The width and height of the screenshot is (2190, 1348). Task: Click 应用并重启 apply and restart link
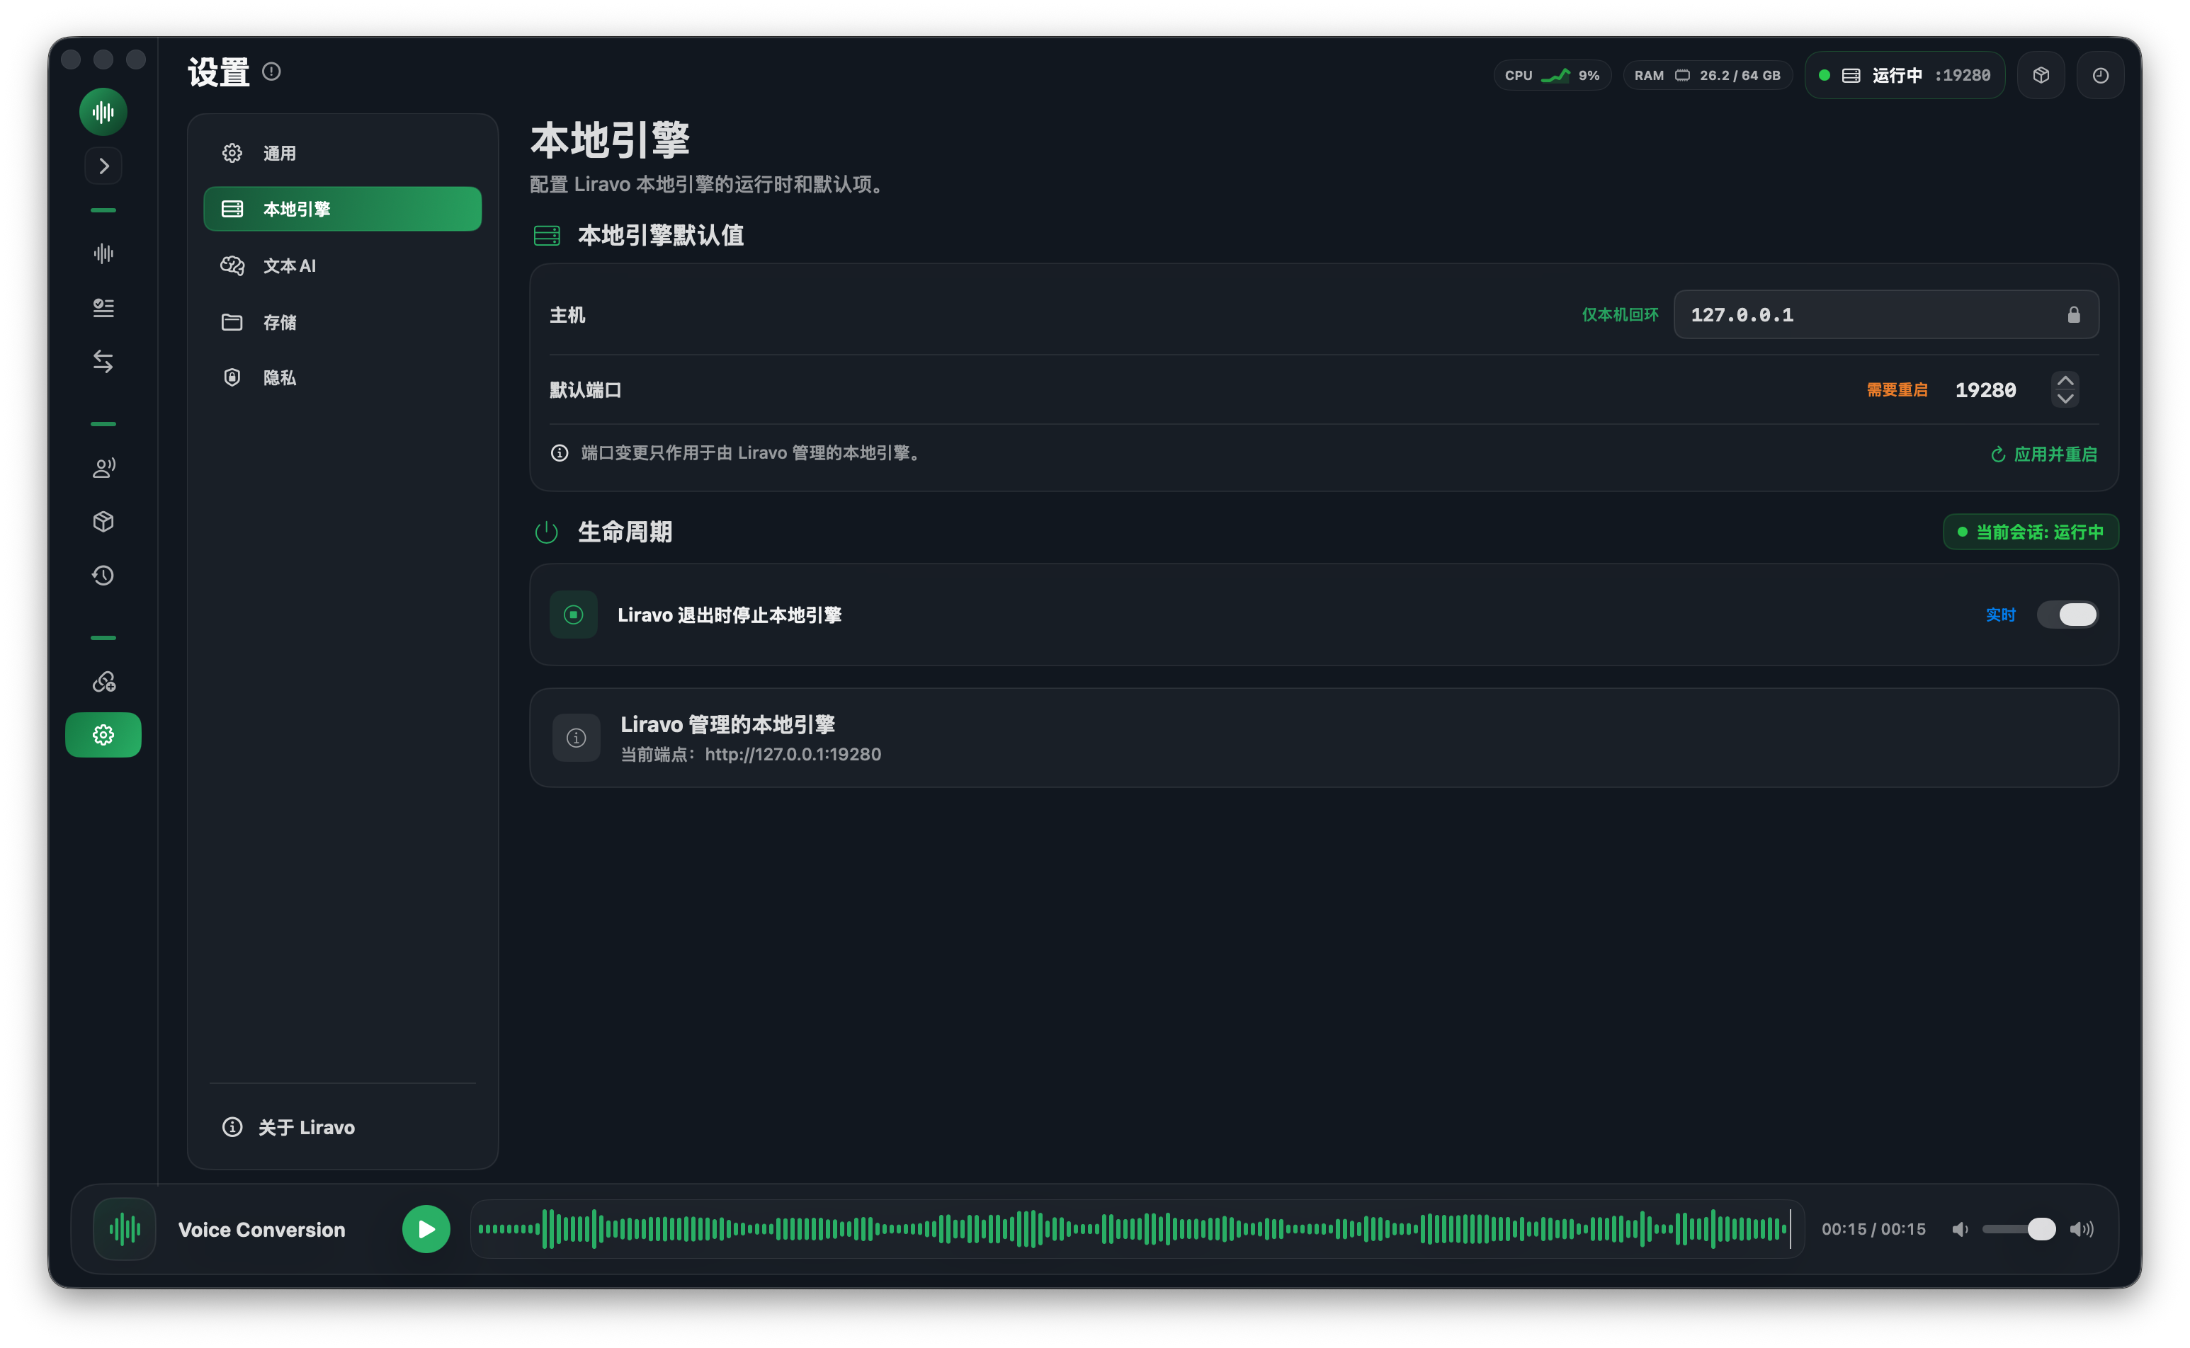tap(2044, 455)
